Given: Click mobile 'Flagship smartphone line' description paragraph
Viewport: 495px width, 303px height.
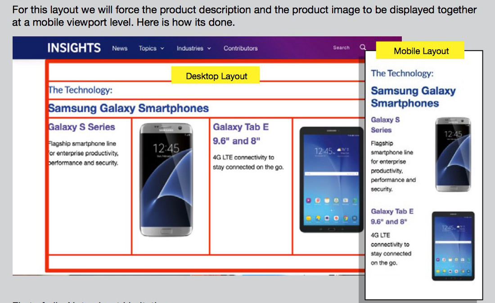Looking at the screenshot, I should click(393, 166).
